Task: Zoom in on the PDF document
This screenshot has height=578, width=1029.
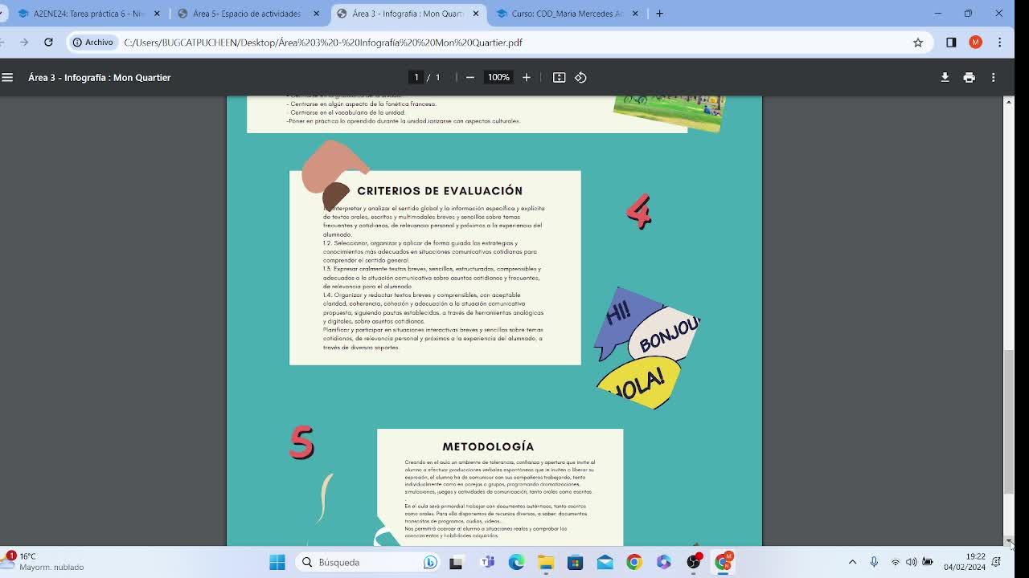Action: (x=527, y=77)
